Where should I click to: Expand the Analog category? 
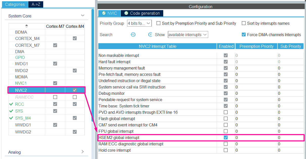coord(83,151)
